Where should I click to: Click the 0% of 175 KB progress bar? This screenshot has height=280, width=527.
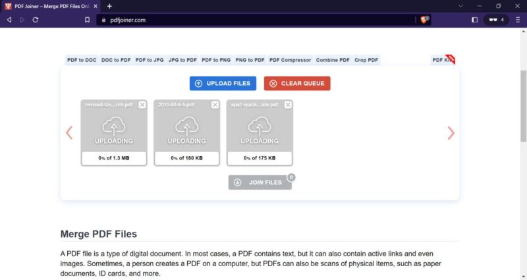pos(260,158)
